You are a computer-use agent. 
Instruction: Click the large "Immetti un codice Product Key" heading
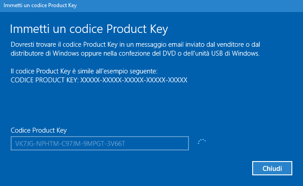click(x=89, y=29)
